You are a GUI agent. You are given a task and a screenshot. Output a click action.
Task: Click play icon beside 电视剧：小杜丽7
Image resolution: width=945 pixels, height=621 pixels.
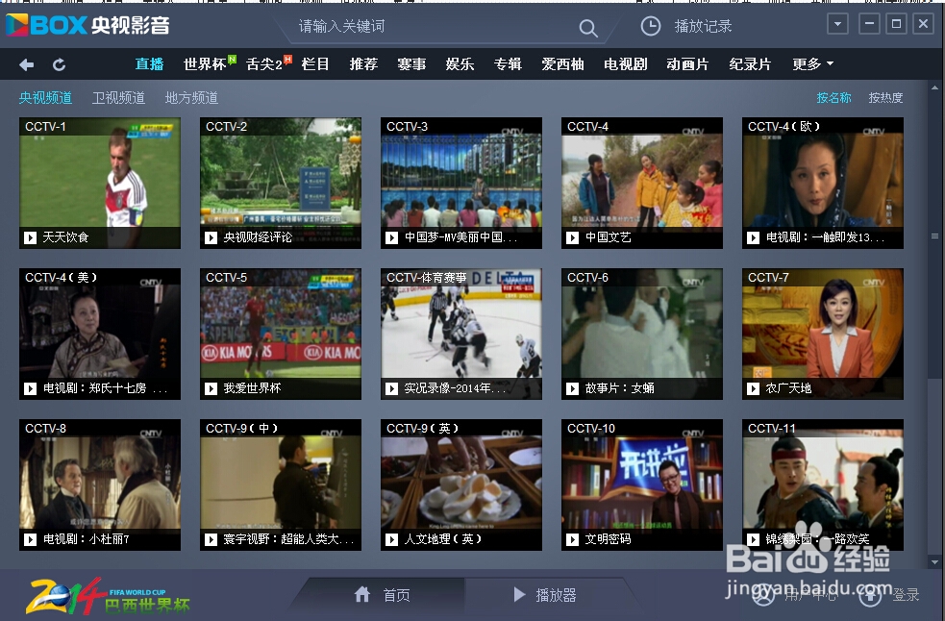tap(30, 539)
